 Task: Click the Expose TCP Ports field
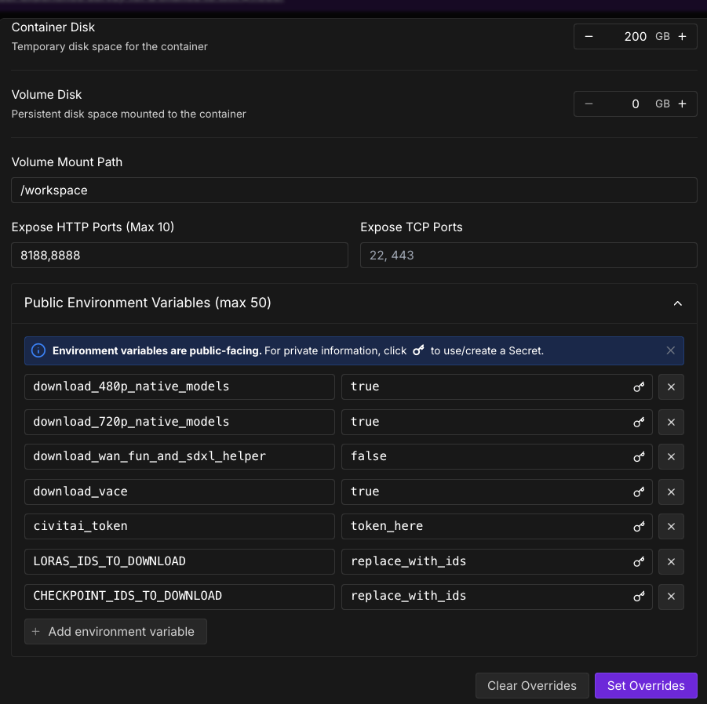(528, 256)
